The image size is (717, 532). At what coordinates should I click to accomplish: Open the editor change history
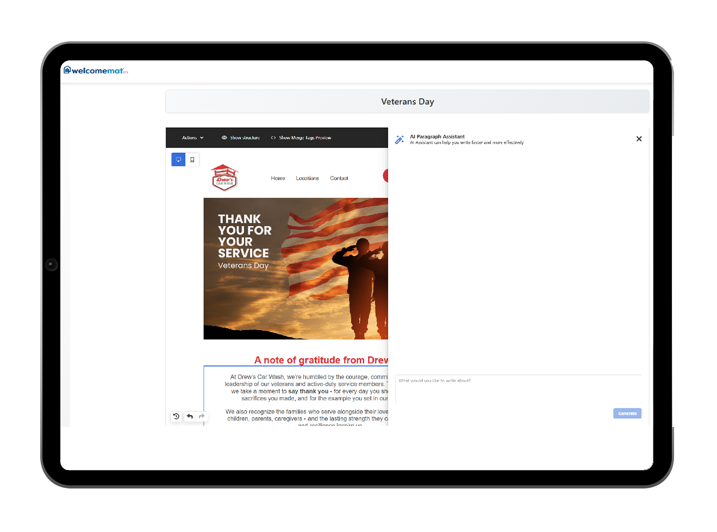[x=176, y=416]
